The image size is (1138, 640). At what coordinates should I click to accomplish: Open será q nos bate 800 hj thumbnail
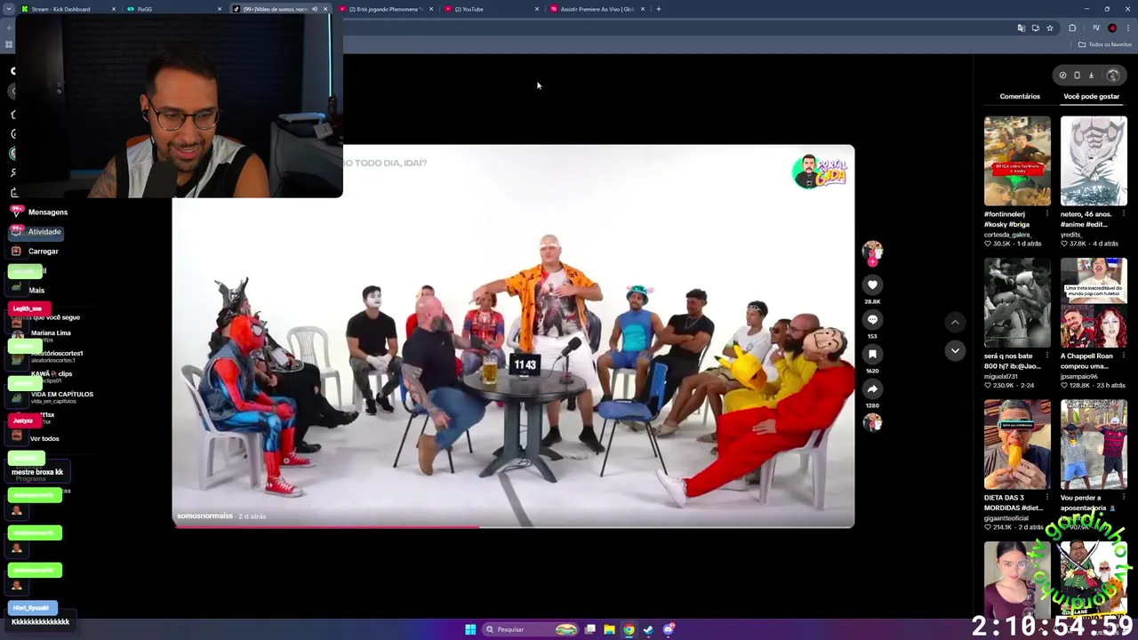[x=1017, y=303]
